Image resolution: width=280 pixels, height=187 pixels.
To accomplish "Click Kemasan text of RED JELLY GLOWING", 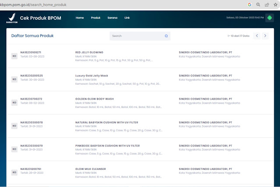I will 114,60.
